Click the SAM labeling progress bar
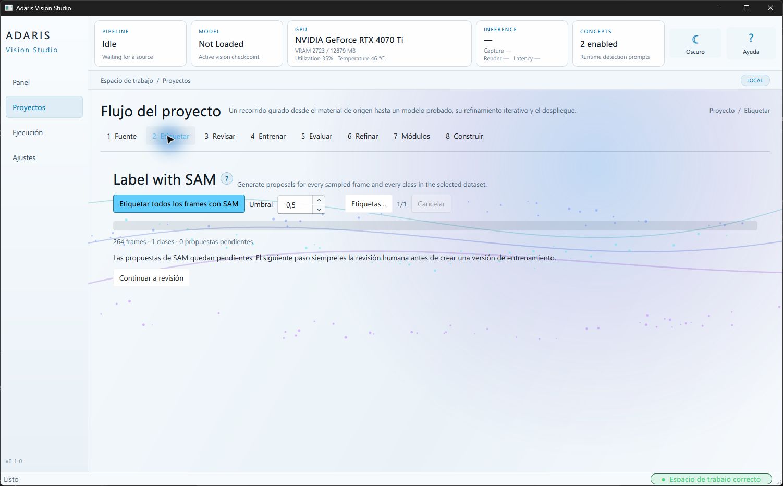This screenshot has height=486, width=783. (435, 225)
